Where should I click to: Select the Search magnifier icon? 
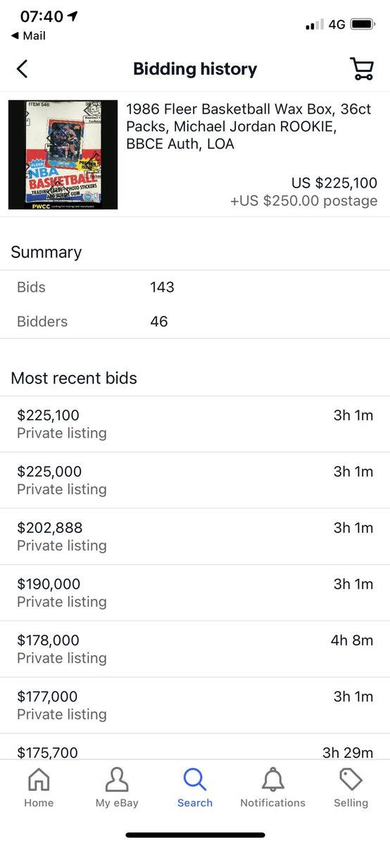click(194, 780)
